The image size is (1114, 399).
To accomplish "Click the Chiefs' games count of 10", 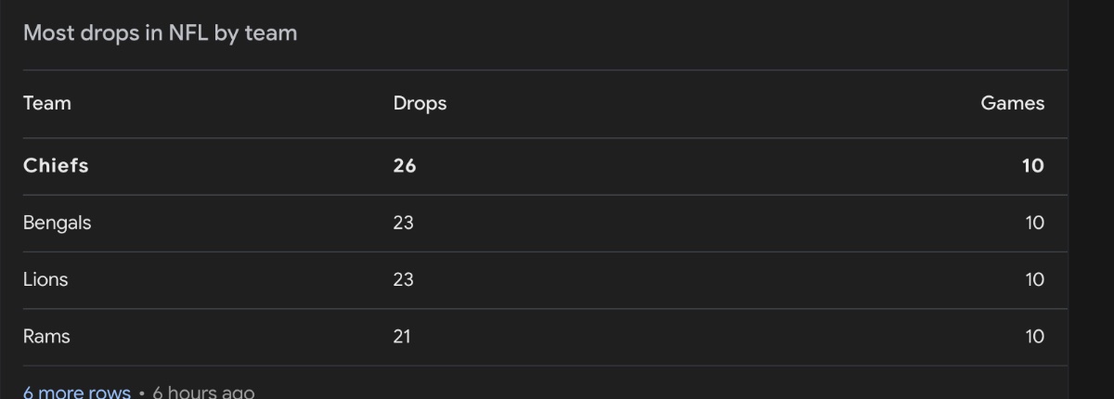I will tap(1033, 166).
